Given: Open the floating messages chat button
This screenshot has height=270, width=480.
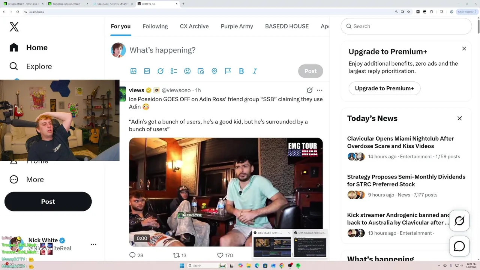Looking at the screenshot, I should pyautogui.click(x=459, y=246).
